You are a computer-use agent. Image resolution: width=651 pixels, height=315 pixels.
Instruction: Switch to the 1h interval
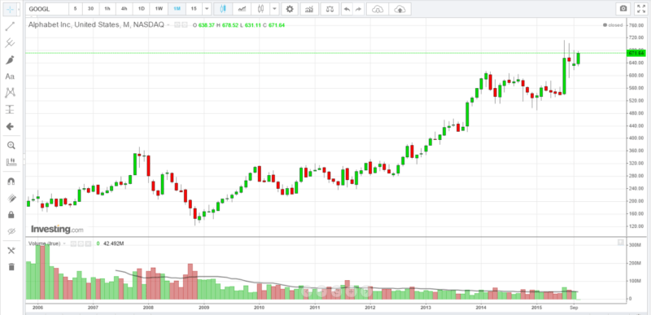[107, 9]
